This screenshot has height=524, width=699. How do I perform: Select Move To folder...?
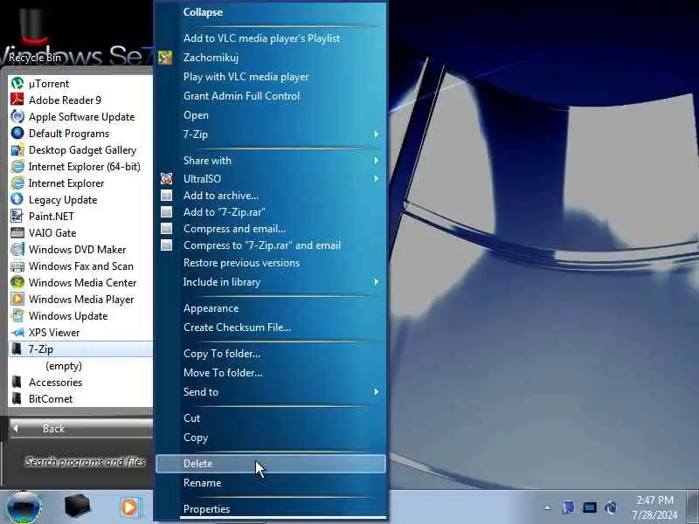point(271,373)
